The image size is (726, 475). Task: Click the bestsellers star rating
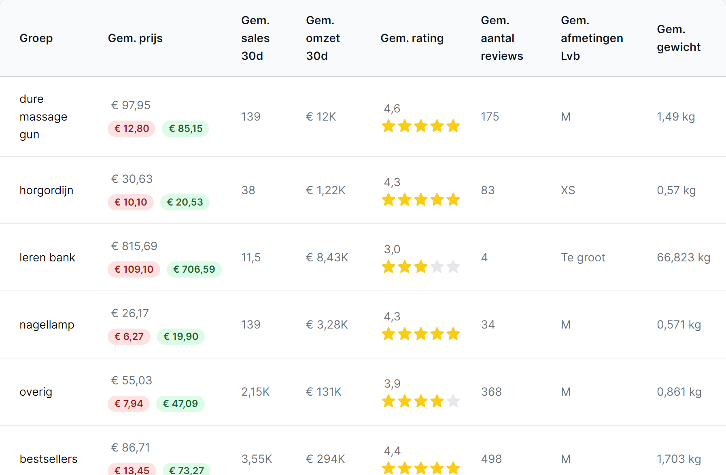[420, 468]
